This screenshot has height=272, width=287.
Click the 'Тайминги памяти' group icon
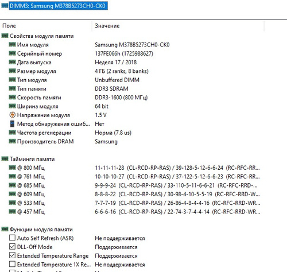[5, 159]
